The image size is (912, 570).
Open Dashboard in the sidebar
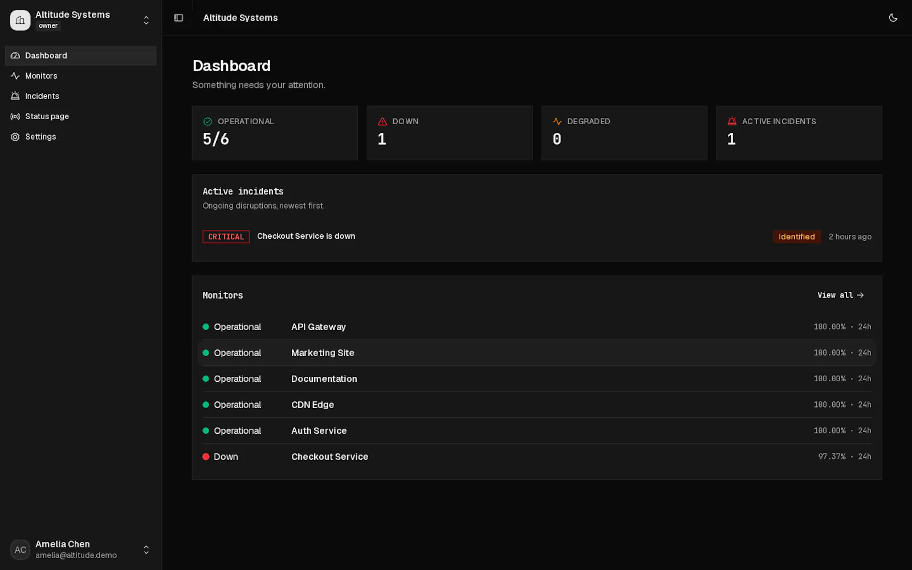pyautogui.click(x=80, y=55)
